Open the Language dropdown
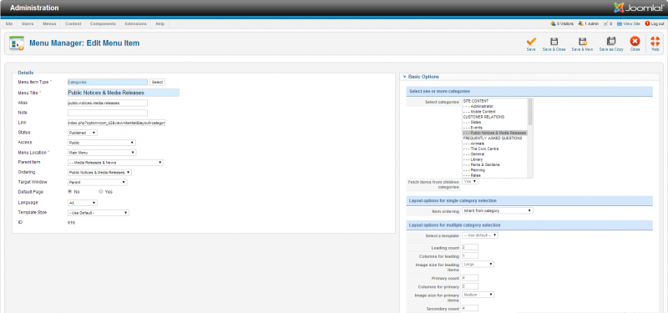Viewport: 668px width, 313px height. point(83,203)
